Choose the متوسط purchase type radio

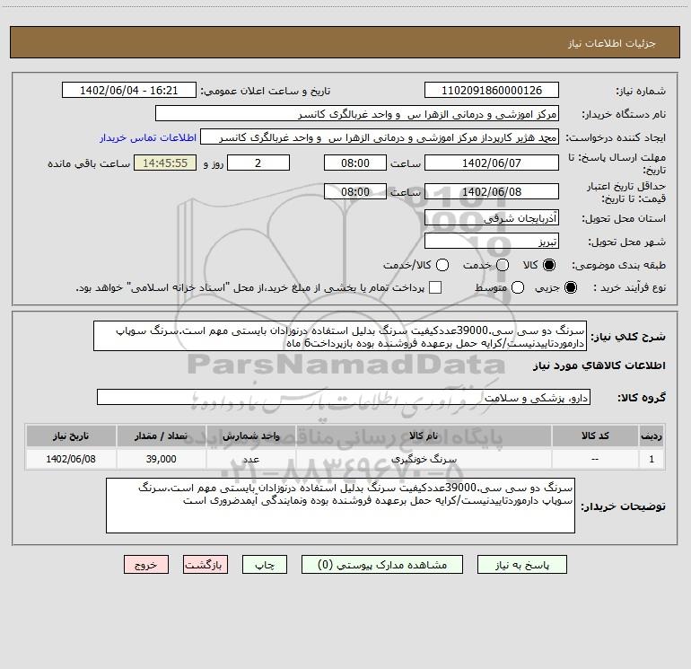coord(518,287)
